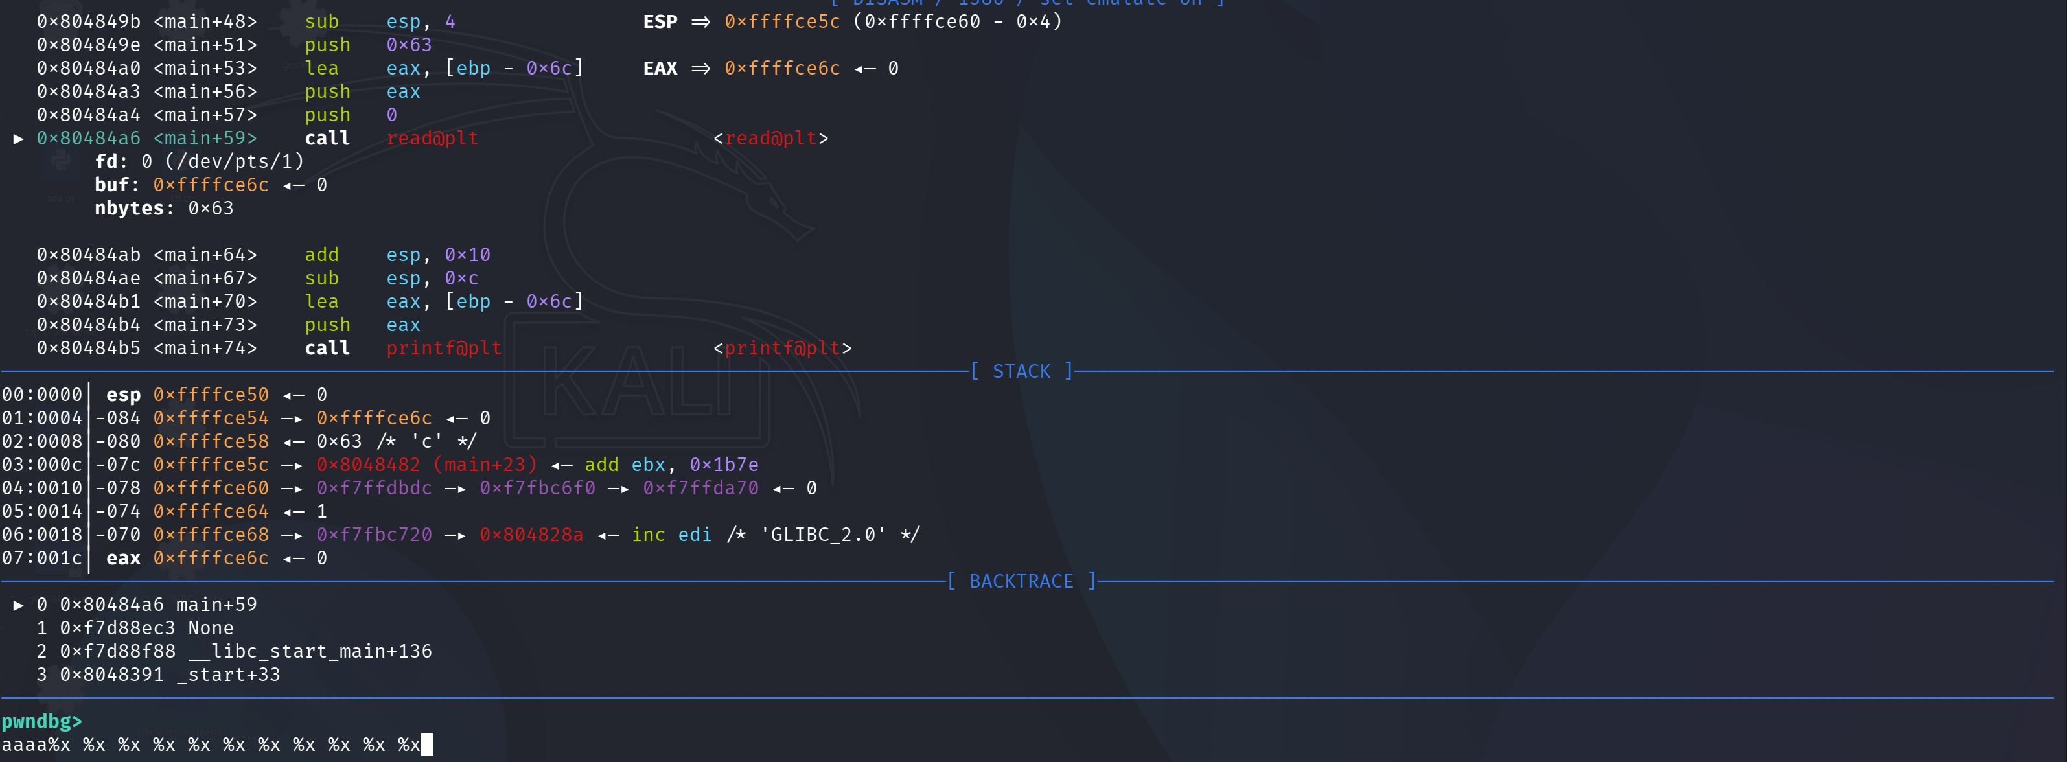Click the typed input line starting with aaaa%x
The image size is (2067, 762).
tap(211, 745)
